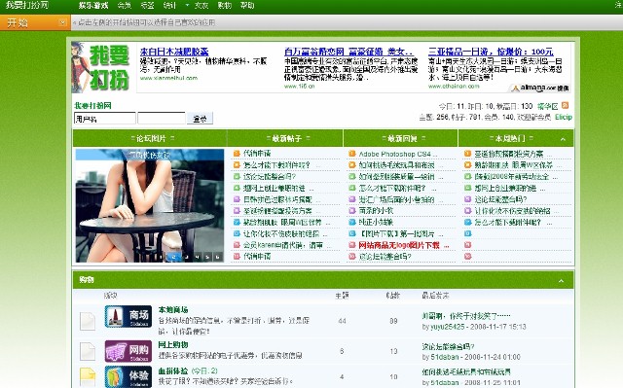Image resolution: width=623 pixels, height=388 pixels.
Task: Open the 帮助 menu item
Action: click(x=247, y=5)
